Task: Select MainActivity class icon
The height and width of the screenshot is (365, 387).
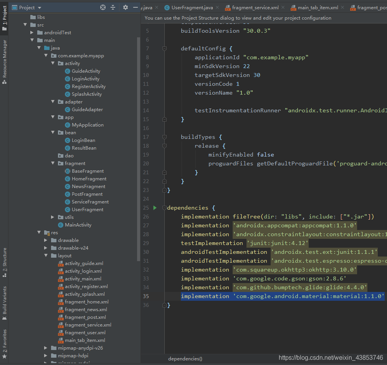Action: pos(61,225)
